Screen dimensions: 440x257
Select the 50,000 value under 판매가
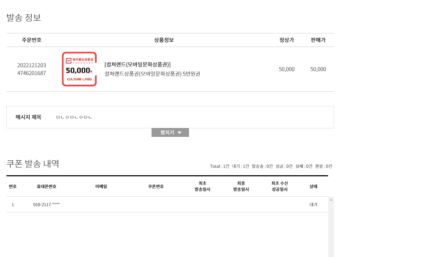point(318,69)
